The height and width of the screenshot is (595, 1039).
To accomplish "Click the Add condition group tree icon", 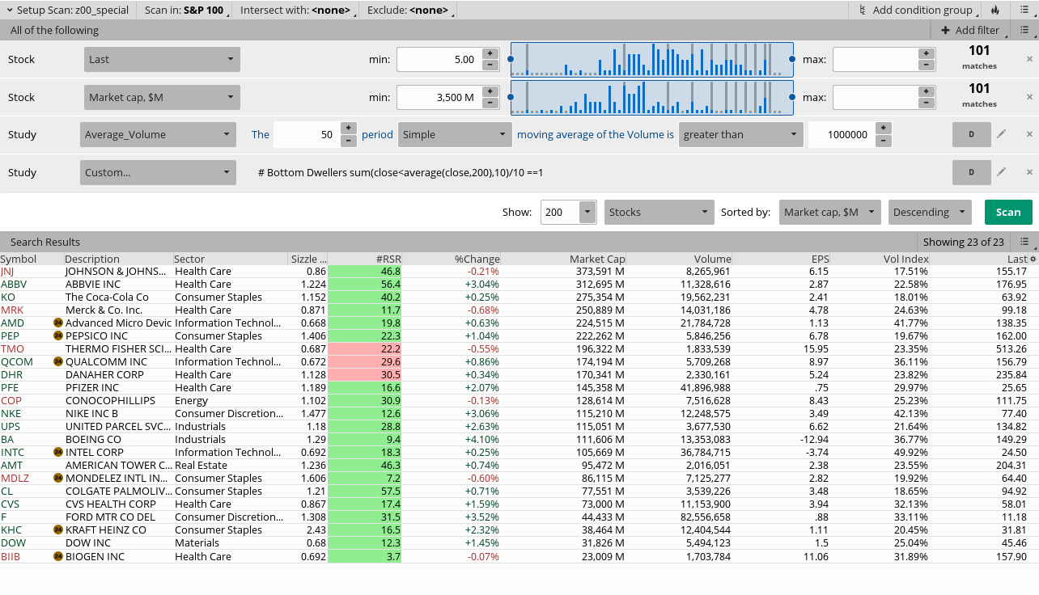I will [863, 10].
